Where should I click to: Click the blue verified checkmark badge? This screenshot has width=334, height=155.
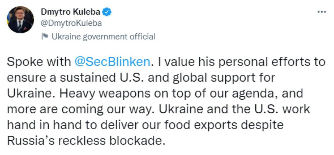coord(107,12)
